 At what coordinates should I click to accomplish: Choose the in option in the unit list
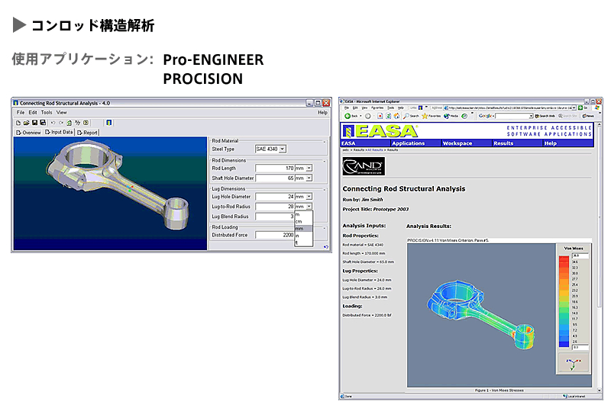[303, 236]
